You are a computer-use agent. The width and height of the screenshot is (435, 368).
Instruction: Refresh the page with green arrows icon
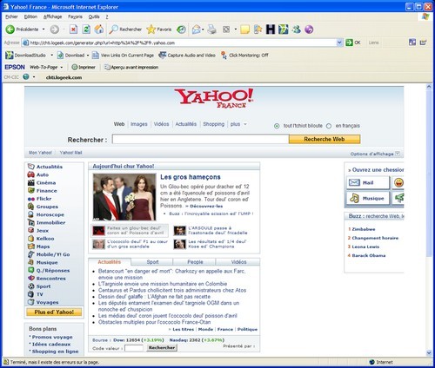click(x=86, y=30)
